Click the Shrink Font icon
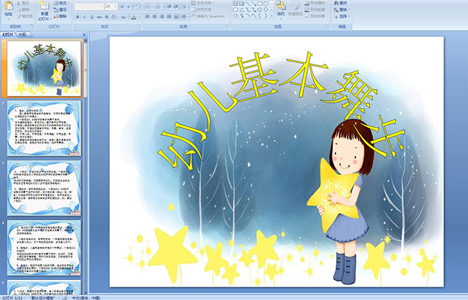This screenshot has height=300, width=468. pos(128,6)
